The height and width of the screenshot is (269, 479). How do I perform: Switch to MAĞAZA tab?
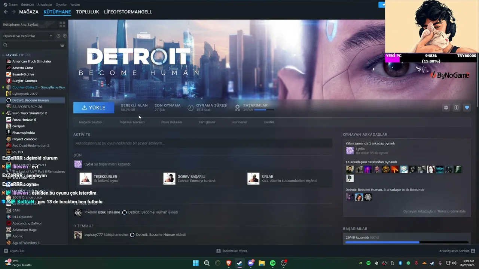click(x=29, y=12)
